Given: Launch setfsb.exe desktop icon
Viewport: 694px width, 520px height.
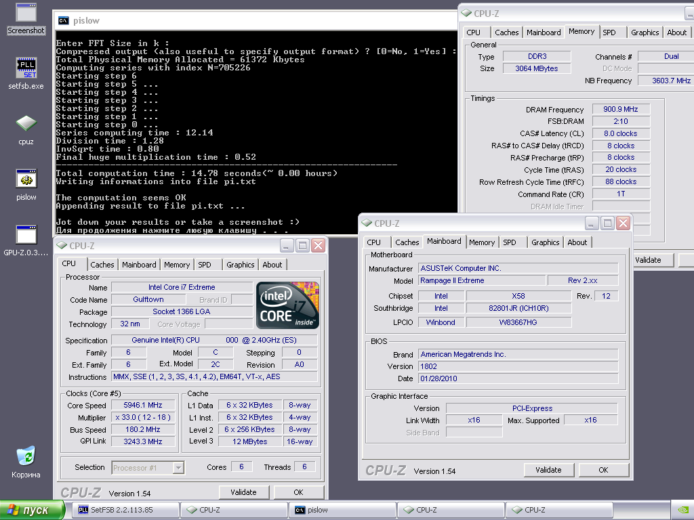Looking at the screenshot, I should click(26, 73).
